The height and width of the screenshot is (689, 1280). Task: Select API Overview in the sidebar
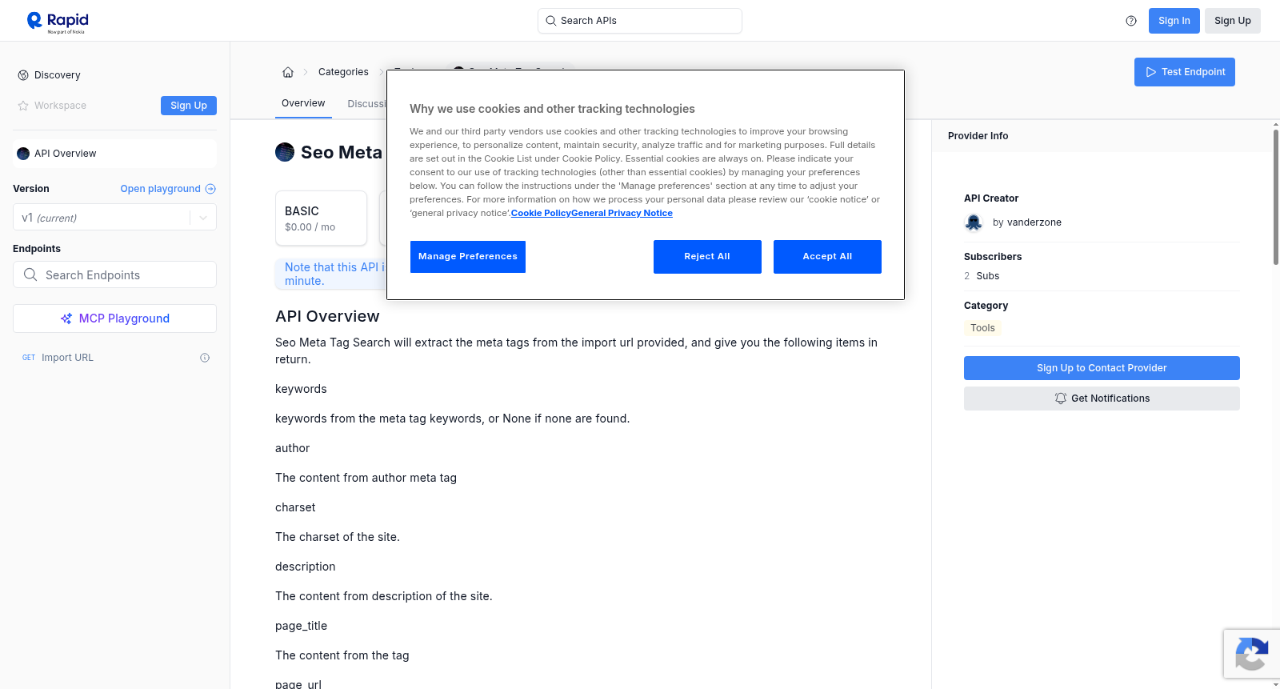tap(114, 154)
